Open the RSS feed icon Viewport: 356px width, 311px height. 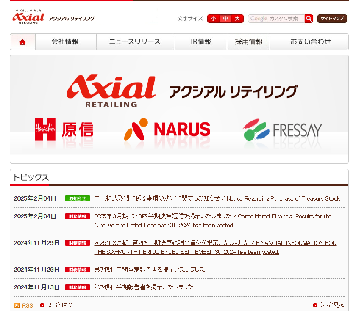(17, 305)
